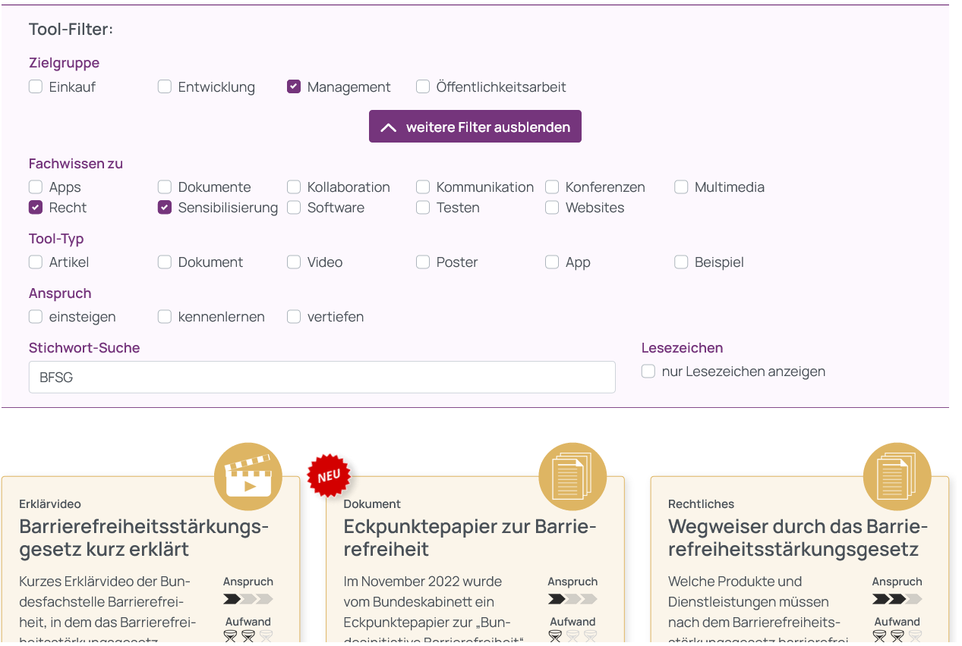
Task: Click the document icon on Wegweiser card
Action: tap(897, 477)
